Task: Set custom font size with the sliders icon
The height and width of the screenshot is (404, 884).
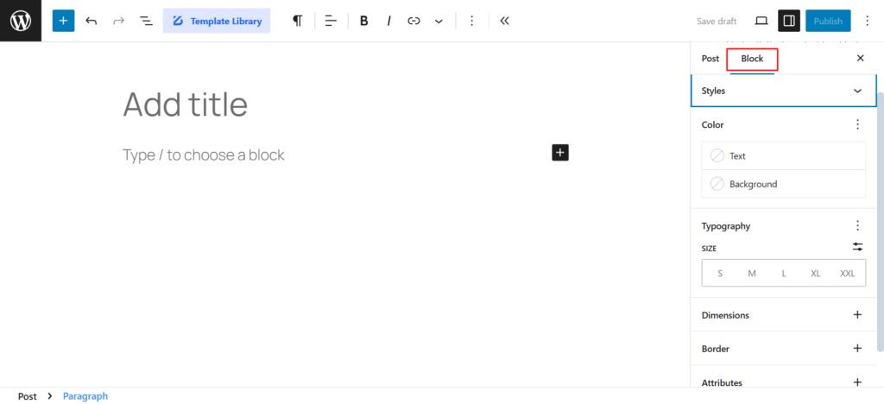Action: (x=857, y=247)
